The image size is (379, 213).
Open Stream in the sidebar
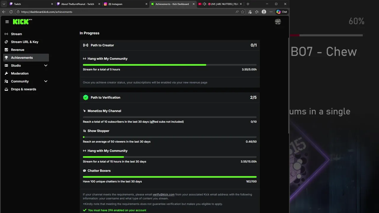pos(26,34)
